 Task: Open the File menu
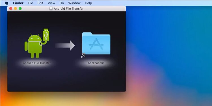(31, 3)
